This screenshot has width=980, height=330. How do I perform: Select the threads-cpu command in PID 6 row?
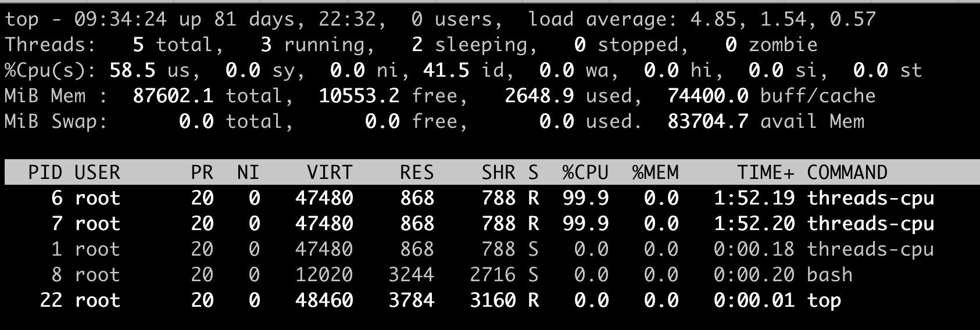pyautogui.click(x=870, y=198)
